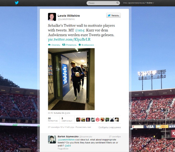
Task: Follow Lewis Wiltshire with the Читать button
Action: 113,15
